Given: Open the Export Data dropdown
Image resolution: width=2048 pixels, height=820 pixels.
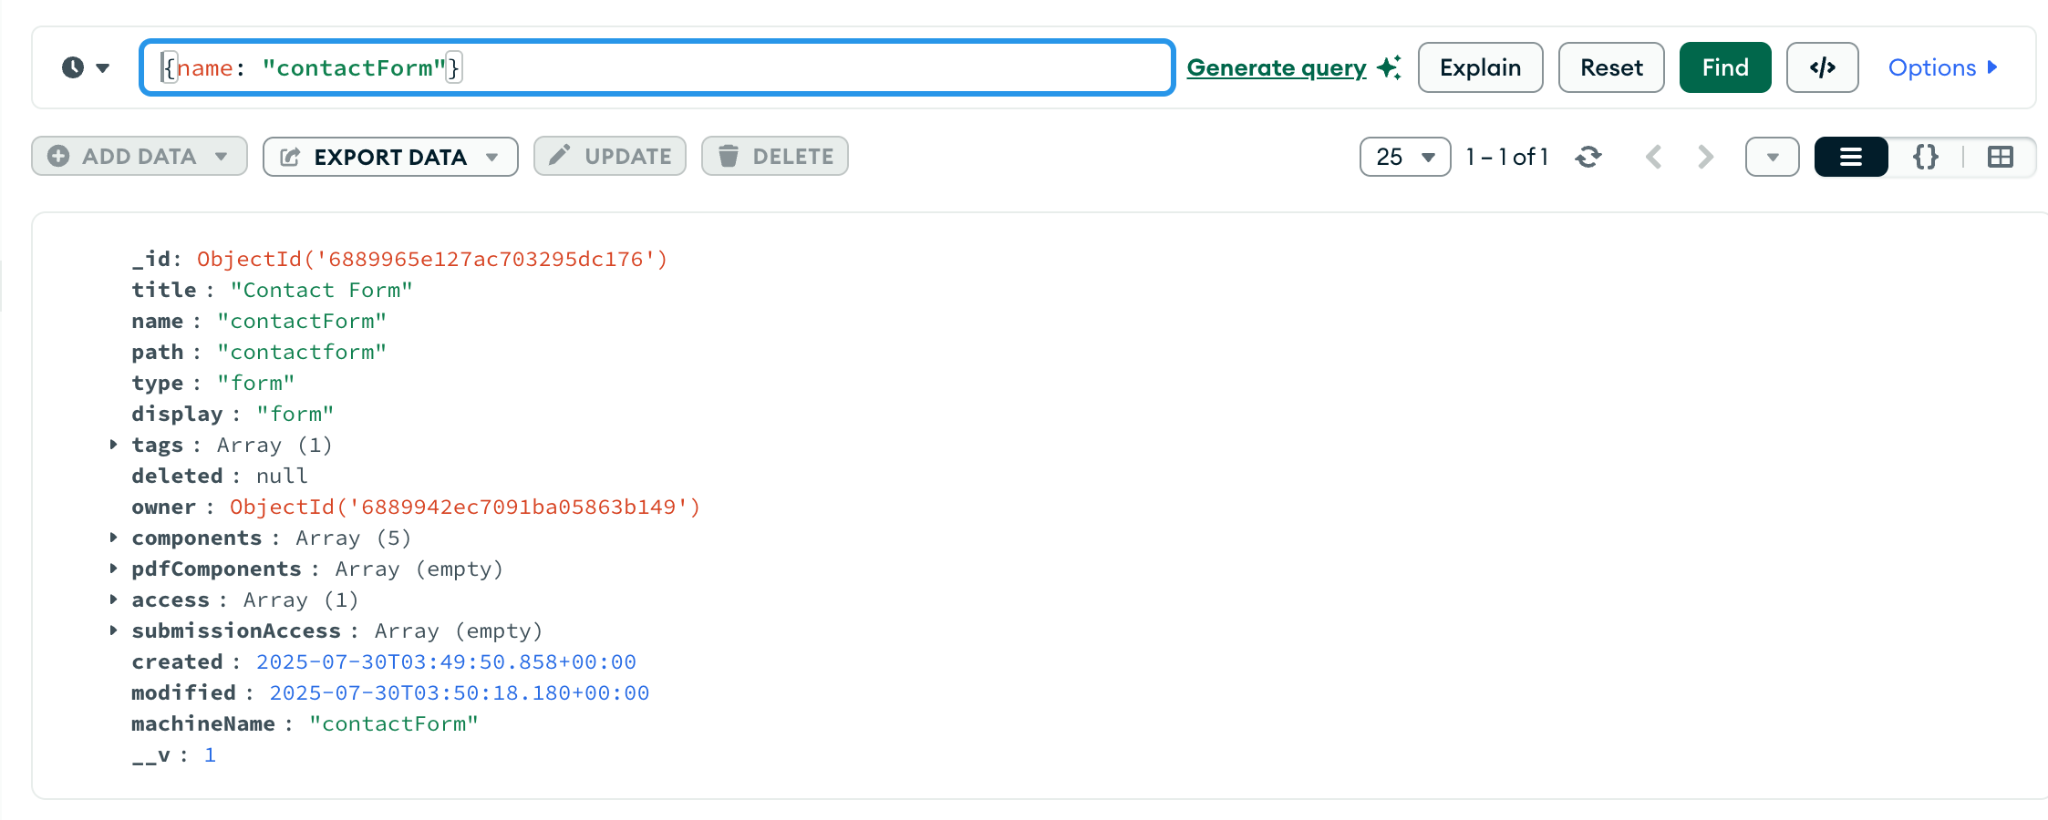Looking at the screenshot, I should click(493, 156).
